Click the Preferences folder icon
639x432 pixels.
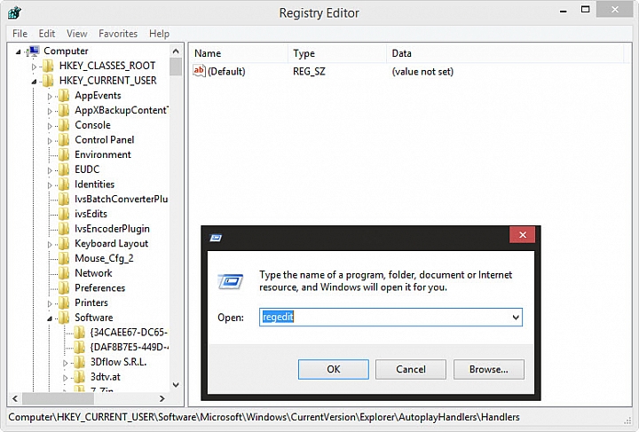pos(64,288)
